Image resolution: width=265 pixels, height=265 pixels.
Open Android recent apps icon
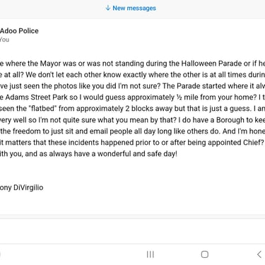151,254
